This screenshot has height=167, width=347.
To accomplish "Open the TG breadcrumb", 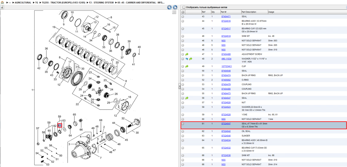I will (36, 3).
